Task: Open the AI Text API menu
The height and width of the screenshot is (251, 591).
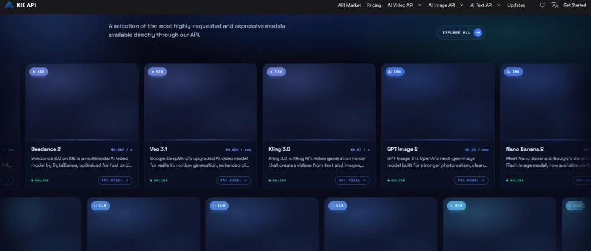Action: (481, 5)
